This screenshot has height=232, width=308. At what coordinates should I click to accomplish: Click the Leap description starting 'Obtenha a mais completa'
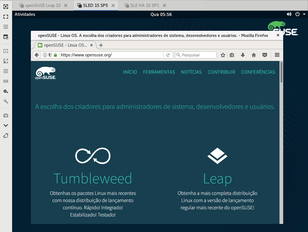pyautogui.click(x=217, y=200)
